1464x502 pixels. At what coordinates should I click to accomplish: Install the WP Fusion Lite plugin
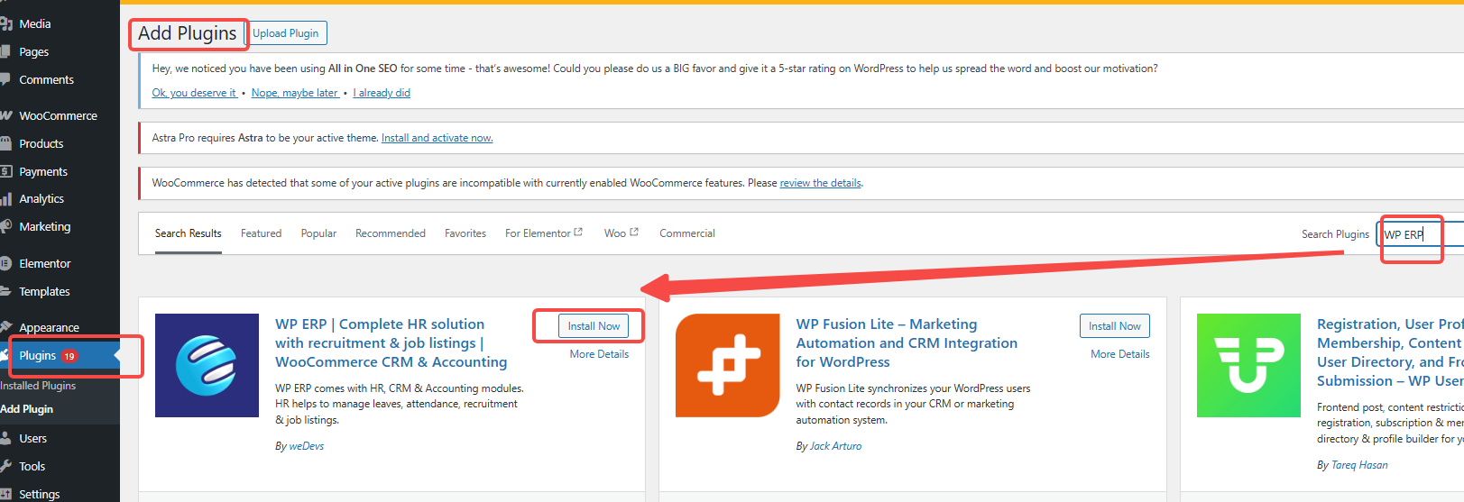point(1114,326)
